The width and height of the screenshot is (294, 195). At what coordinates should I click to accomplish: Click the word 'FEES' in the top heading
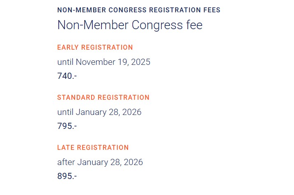(211, 10)
